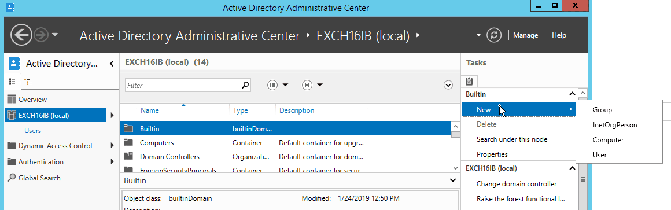Select the ForeignSecurityPrincipals row
671x210 pixels.
(285, 170)
